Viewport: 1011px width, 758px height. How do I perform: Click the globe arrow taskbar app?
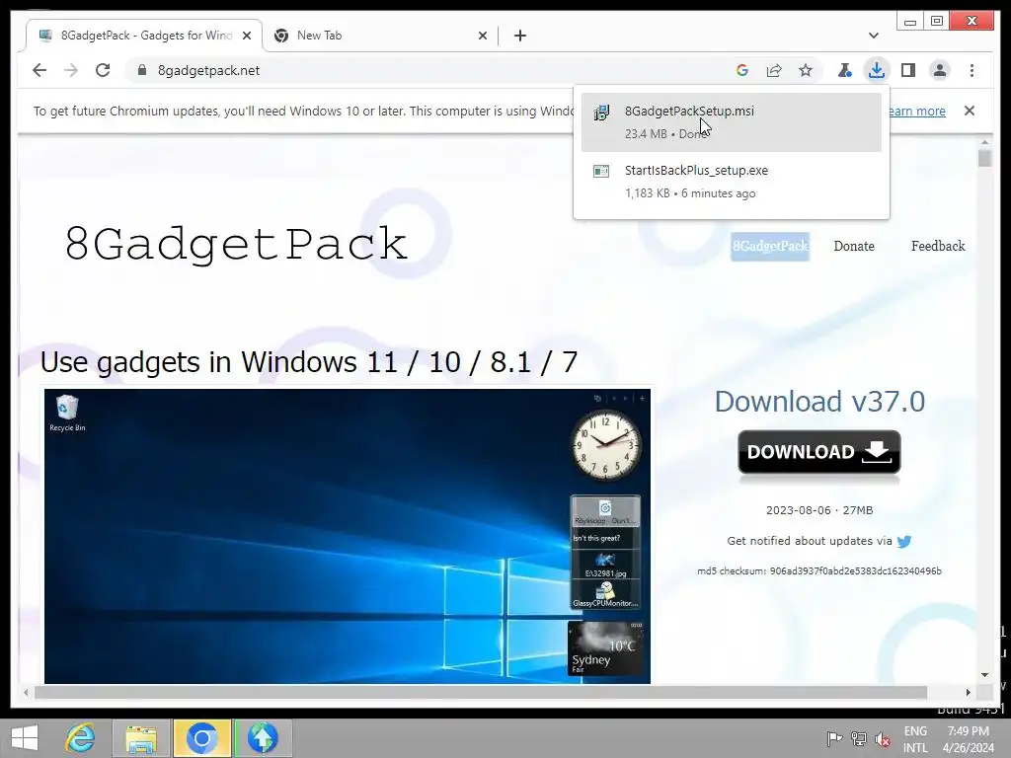[x=263, y=738]
